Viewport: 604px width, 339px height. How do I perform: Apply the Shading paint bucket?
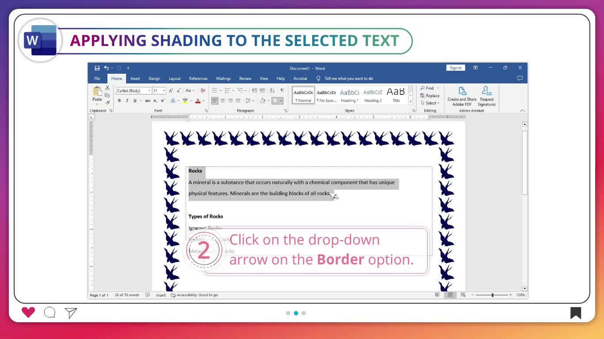[262, 101]
